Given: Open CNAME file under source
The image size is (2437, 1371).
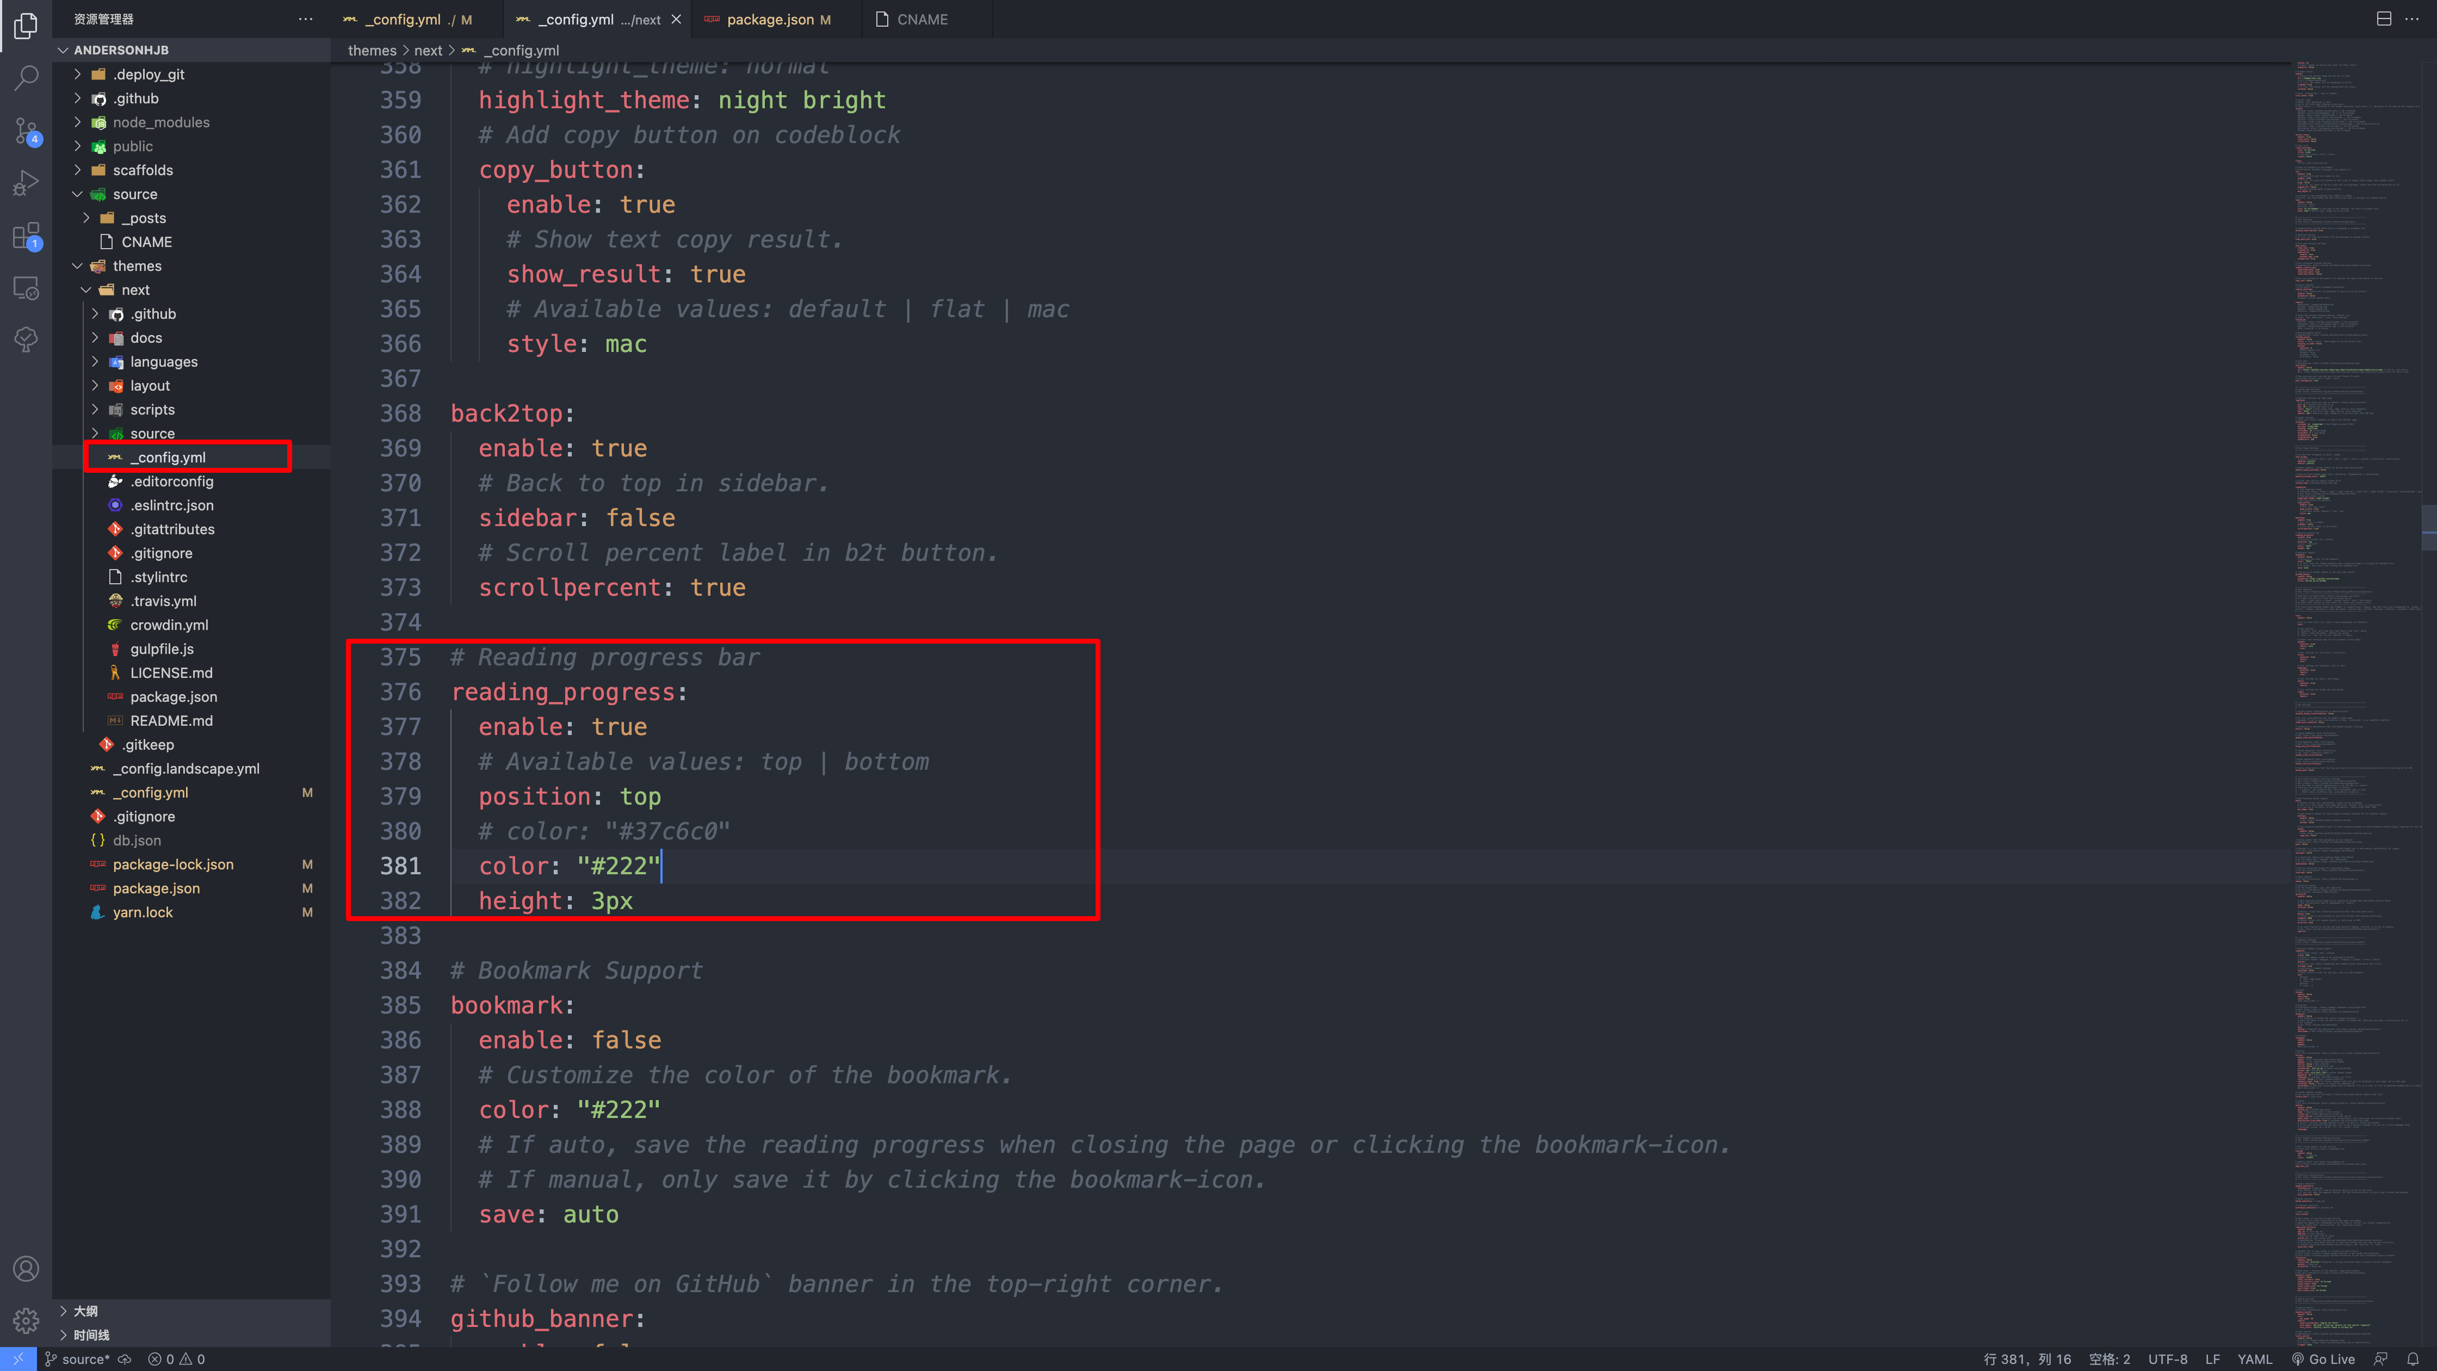Looking at the screenshot, I should (x=191, y=242).
